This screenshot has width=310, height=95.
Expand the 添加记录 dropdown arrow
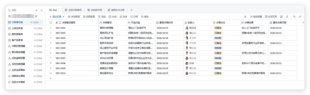(64, 17)
